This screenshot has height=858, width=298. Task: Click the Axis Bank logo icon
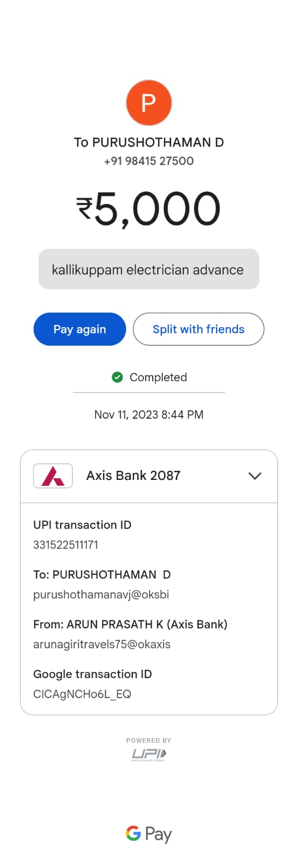53,476
